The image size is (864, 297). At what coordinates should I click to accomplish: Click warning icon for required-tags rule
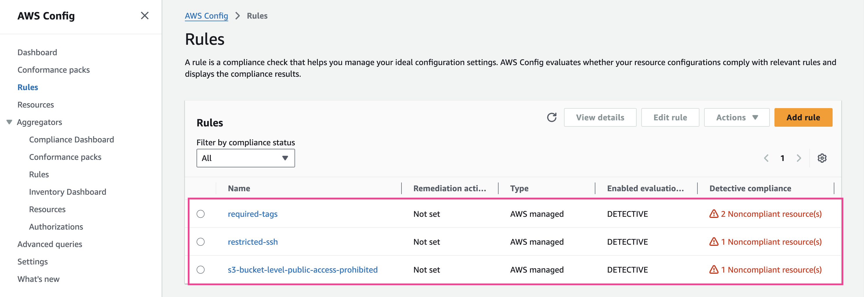click(x=713, y=214)
